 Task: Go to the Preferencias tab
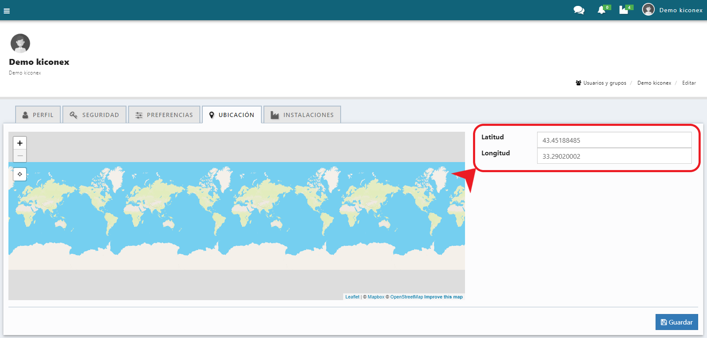(x=164, y=115)
